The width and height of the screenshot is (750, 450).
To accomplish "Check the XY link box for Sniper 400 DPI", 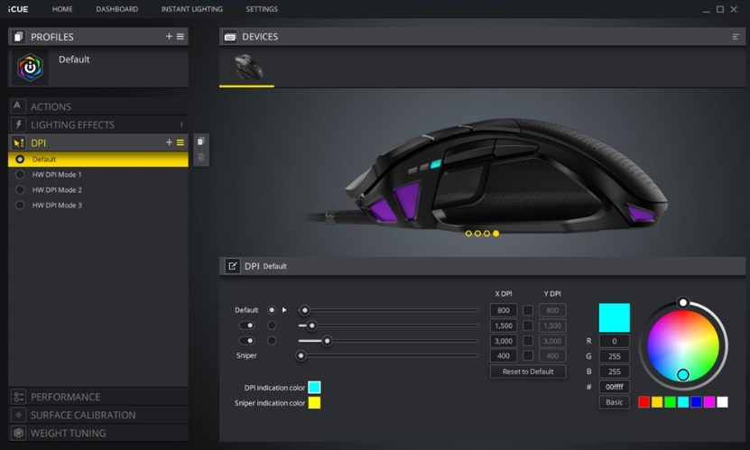I will coord(528,356).
